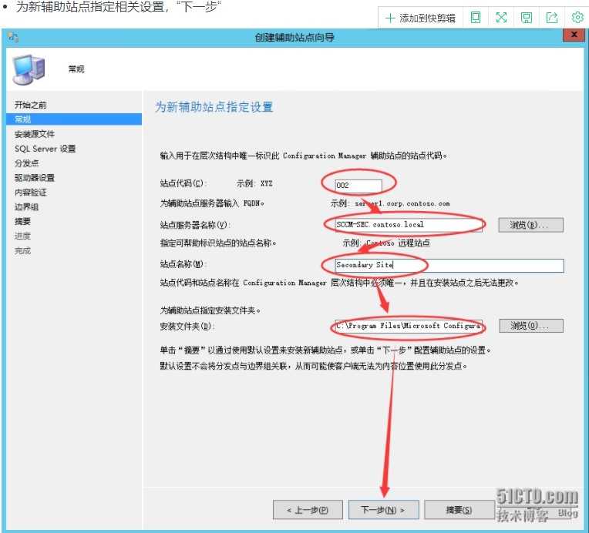
Task: Select the 进度 wizard step
Action: 22,236
